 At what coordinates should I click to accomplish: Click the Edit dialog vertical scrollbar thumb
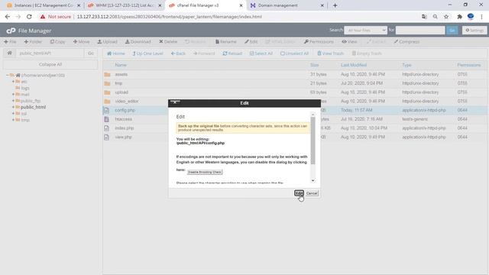[313, 141]
